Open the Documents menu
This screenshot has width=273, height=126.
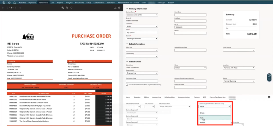click(x=80, y=3)
